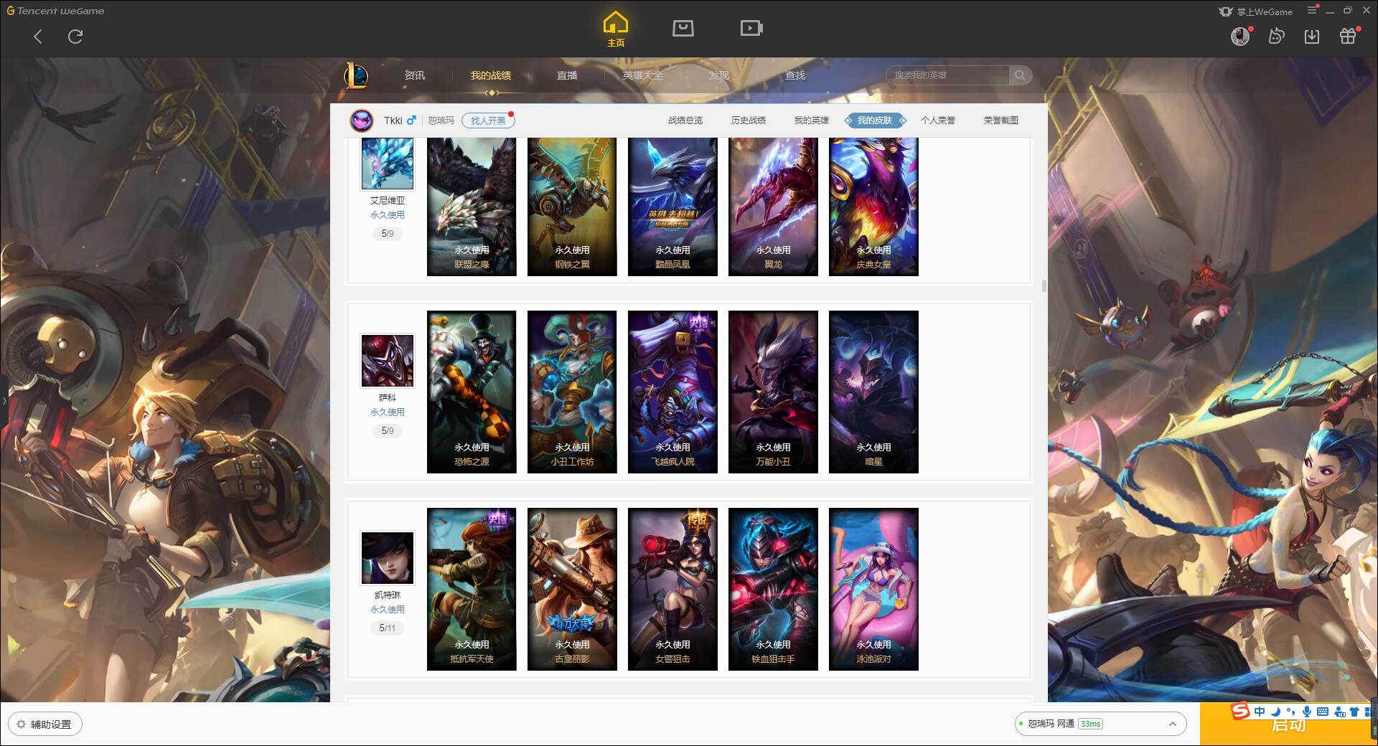The image size is (1378, 746).
Task: Click the League of Legends logo icon
Action: click(x=356, y=75)
